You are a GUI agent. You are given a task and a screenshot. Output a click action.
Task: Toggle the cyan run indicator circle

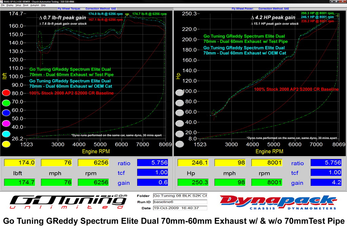[6, 134]
